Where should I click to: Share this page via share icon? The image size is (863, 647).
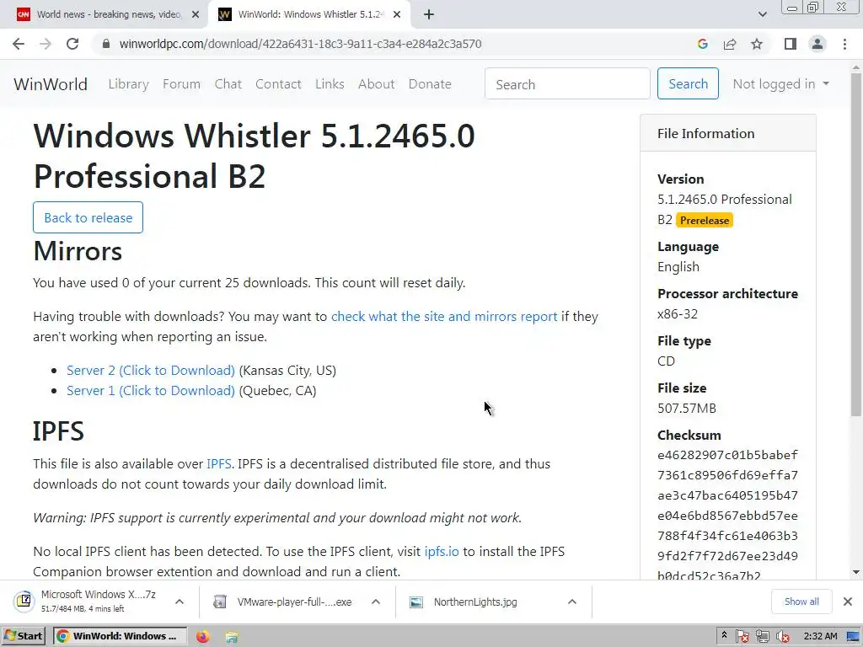pos(730,44)
